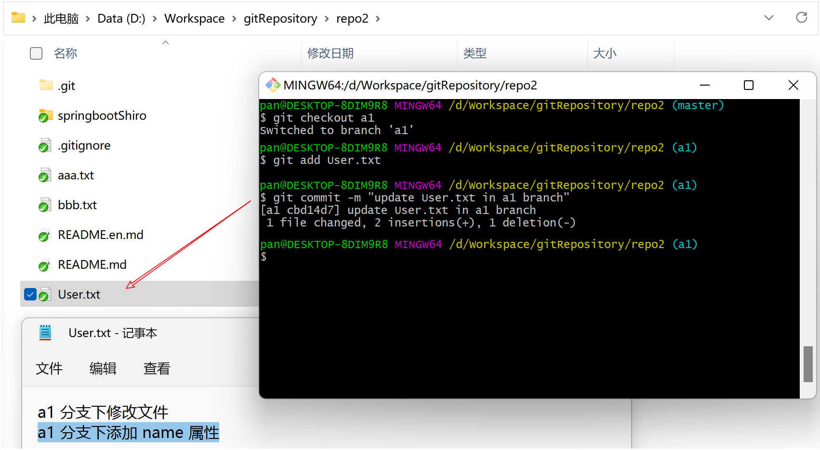Open the springbootShiro folder icon

point(46,116)
